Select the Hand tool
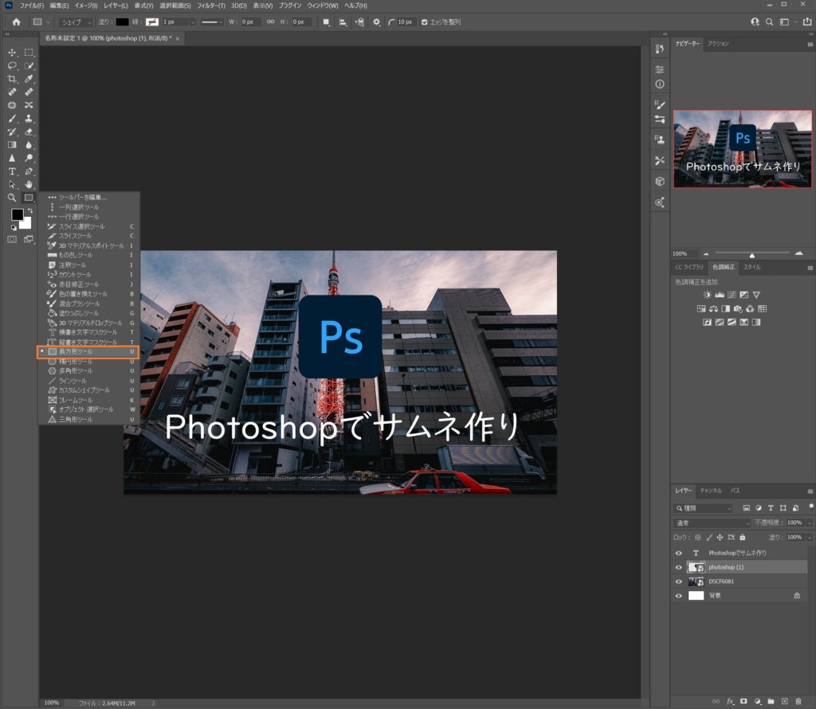Viewport: 816px width, 709px height. (29, 184)
